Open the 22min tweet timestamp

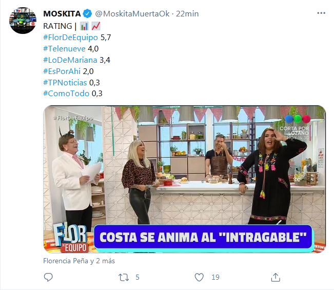click(187, 14)
